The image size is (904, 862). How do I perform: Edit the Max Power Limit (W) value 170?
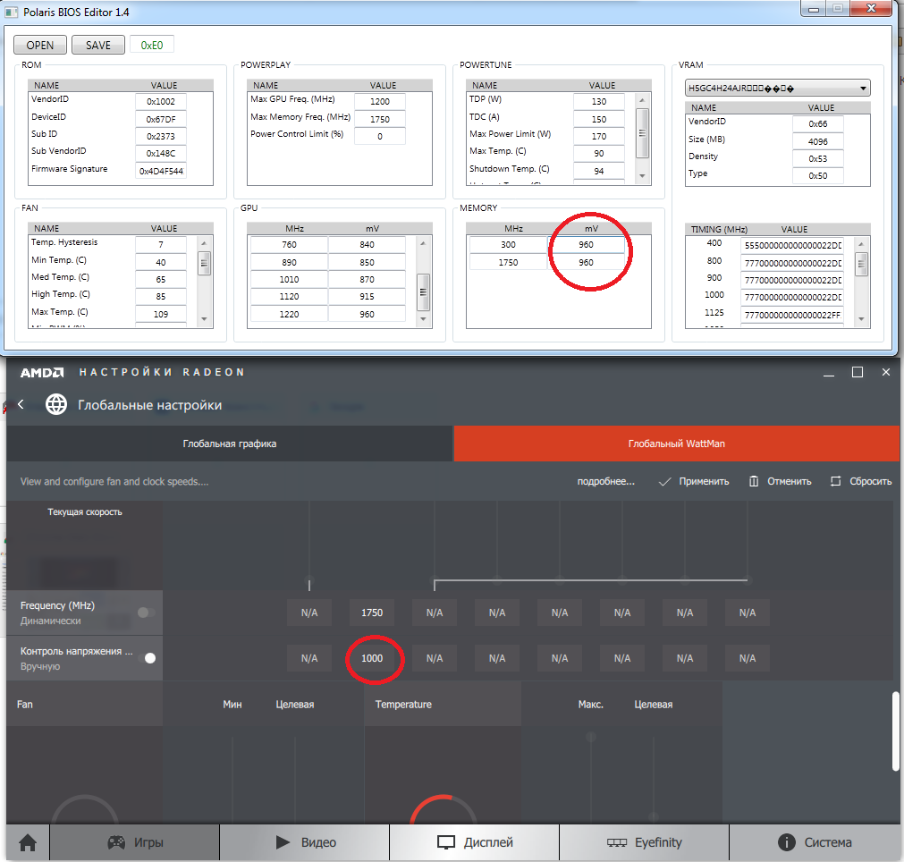coord(598,137)
